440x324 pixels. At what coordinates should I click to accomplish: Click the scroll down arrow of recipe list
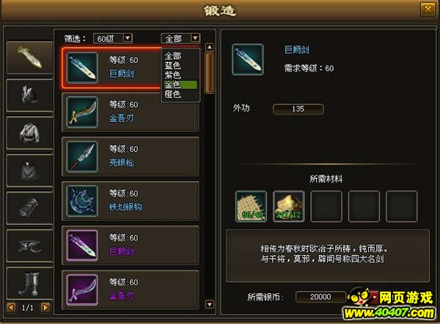pos(210,304)
